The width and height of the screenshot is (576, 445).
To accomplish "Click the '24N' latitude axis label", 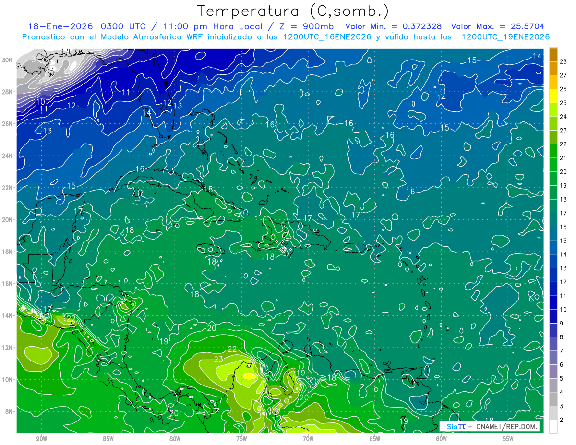I will [7, 156].
